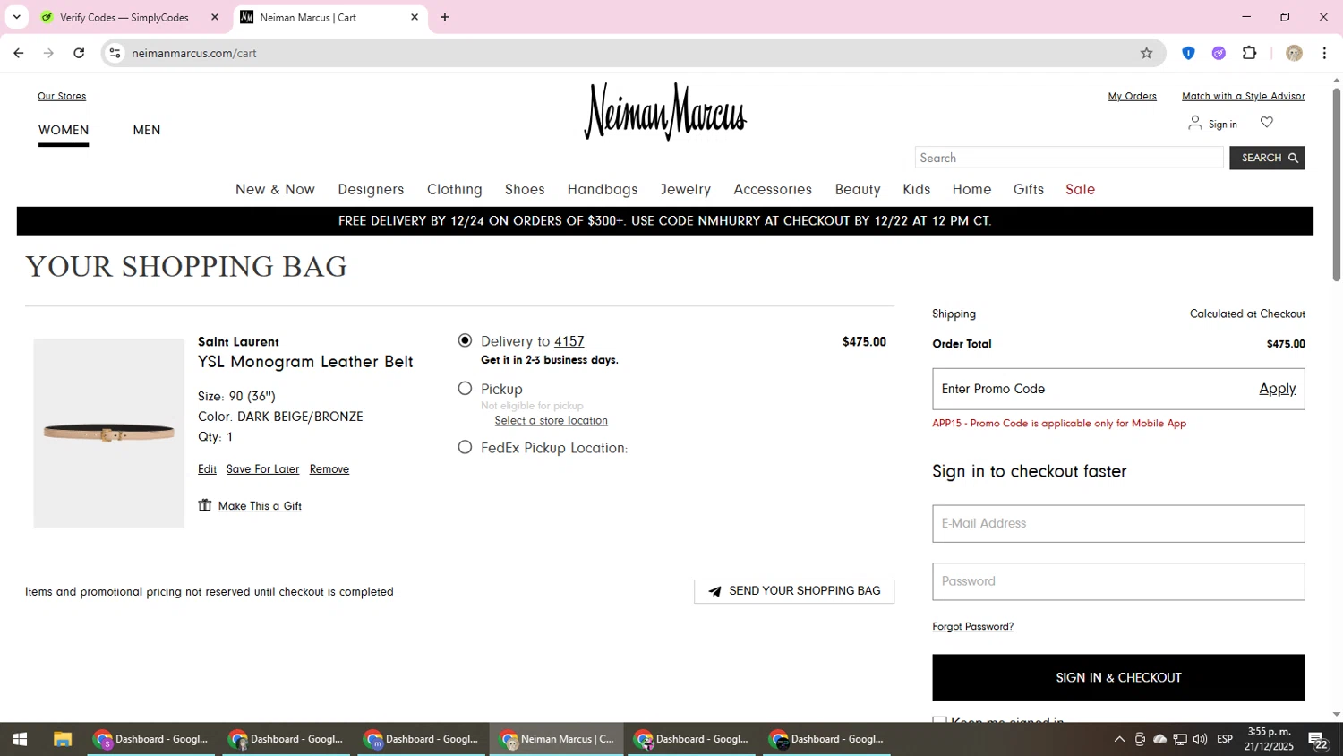The image size is (1343, 756).
Task: Remove the belt from the bag
Action: click(329, 469)
